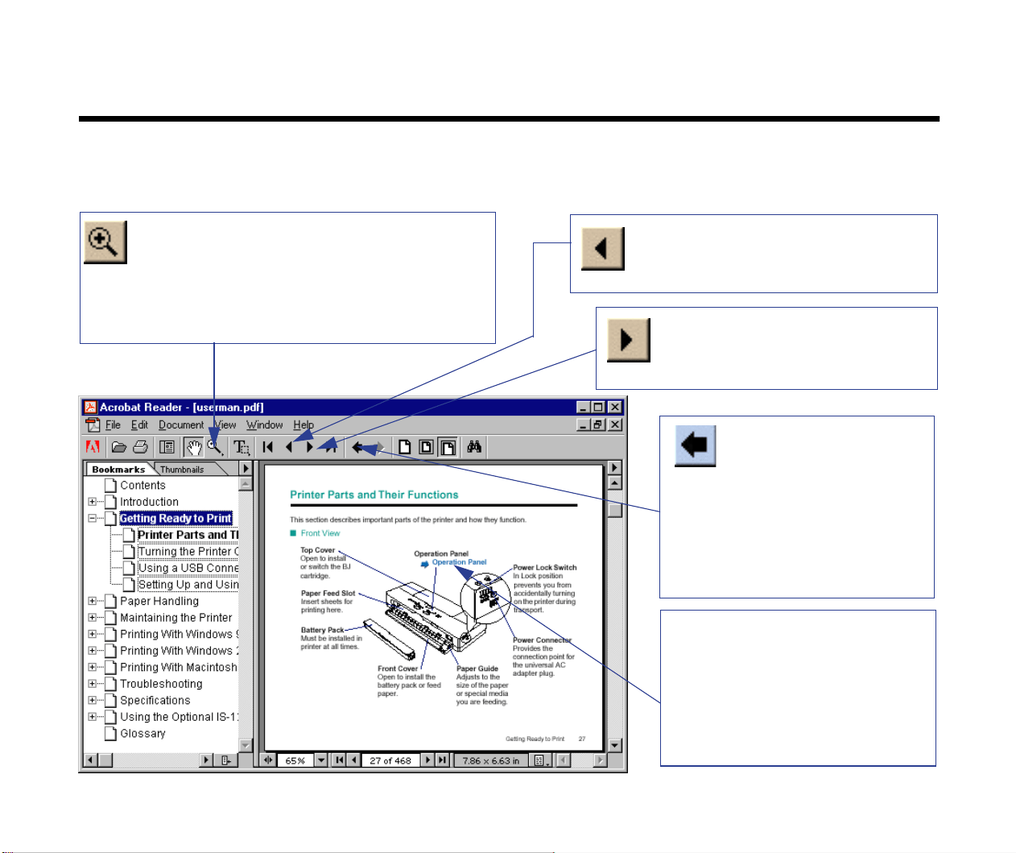This screenshot has height=853, width=1016.
Task: Open the Window menu
Action: tap(265, 425)
